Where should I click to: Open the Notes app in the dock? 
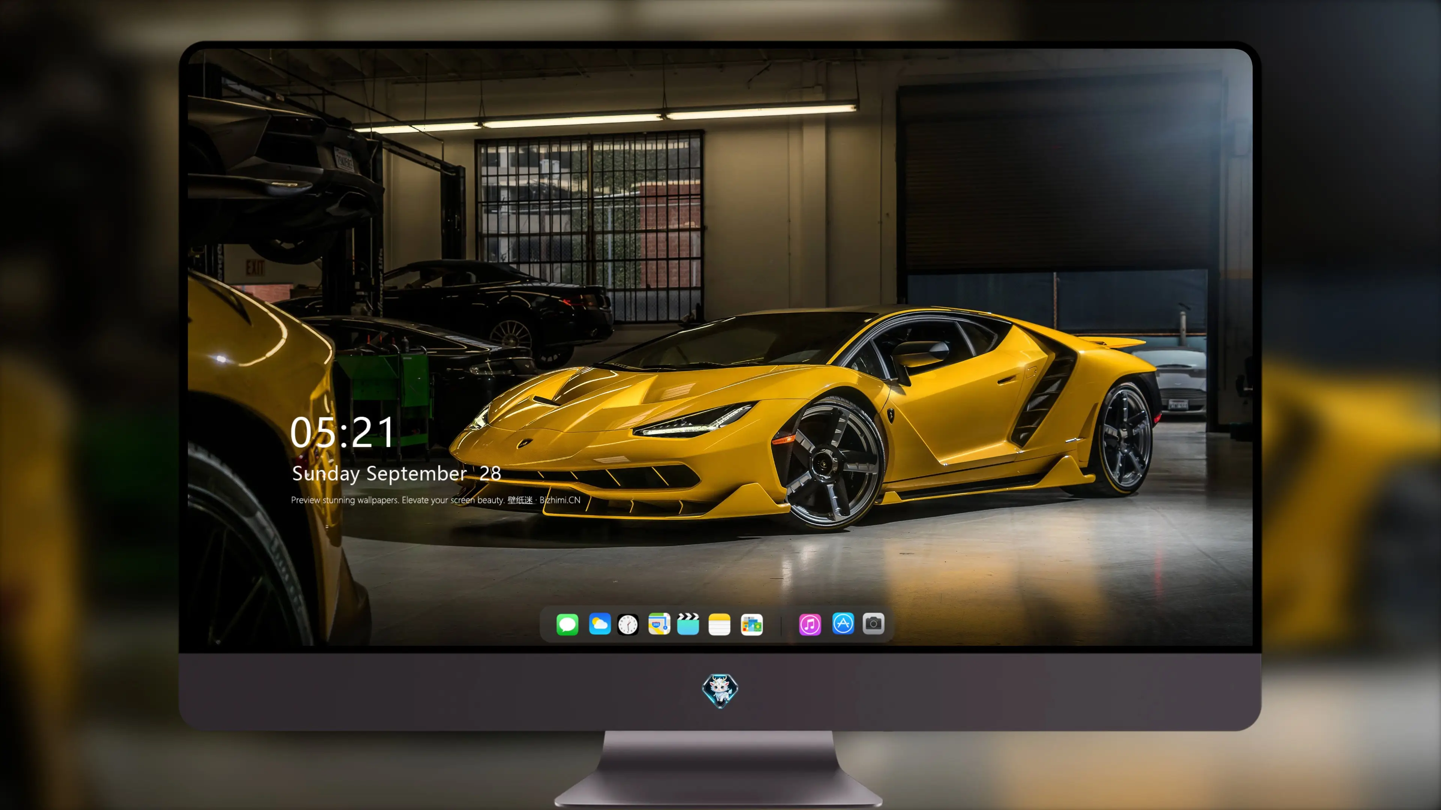[x=719, y=624]
